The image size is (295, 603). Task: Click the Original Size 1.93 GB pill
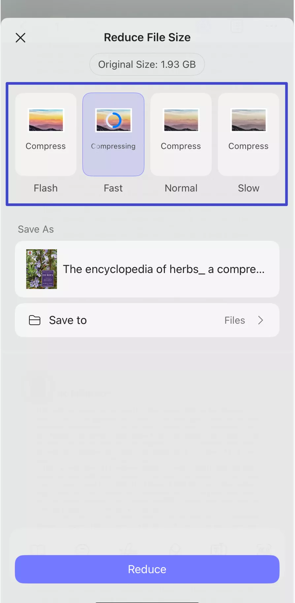(x=147, y=64)
